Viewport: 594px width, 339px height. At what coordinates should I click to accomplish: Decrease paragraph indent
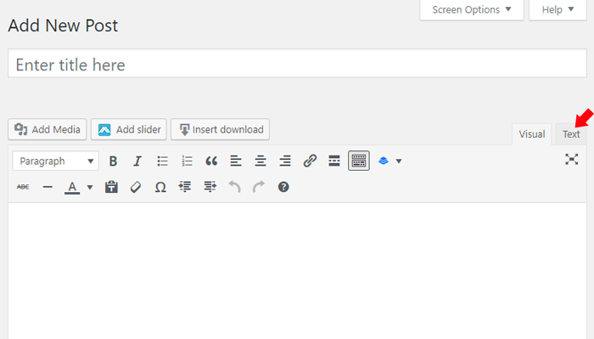pos(185,187)
